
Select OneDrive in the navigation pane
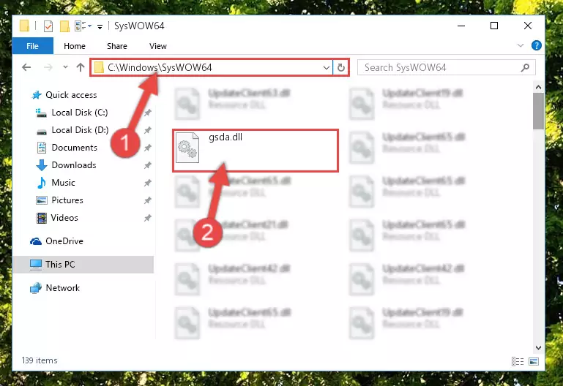coord(64,241)
